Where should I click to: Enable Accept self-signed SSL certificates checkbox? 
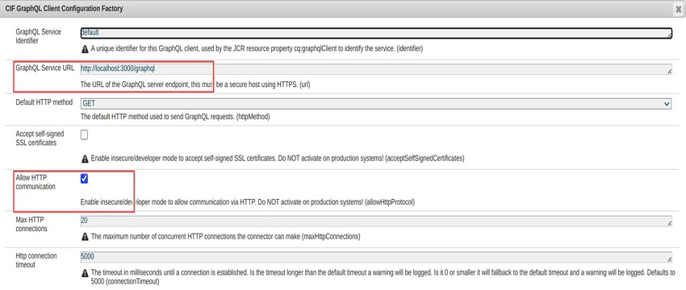(x=84, y=135)
